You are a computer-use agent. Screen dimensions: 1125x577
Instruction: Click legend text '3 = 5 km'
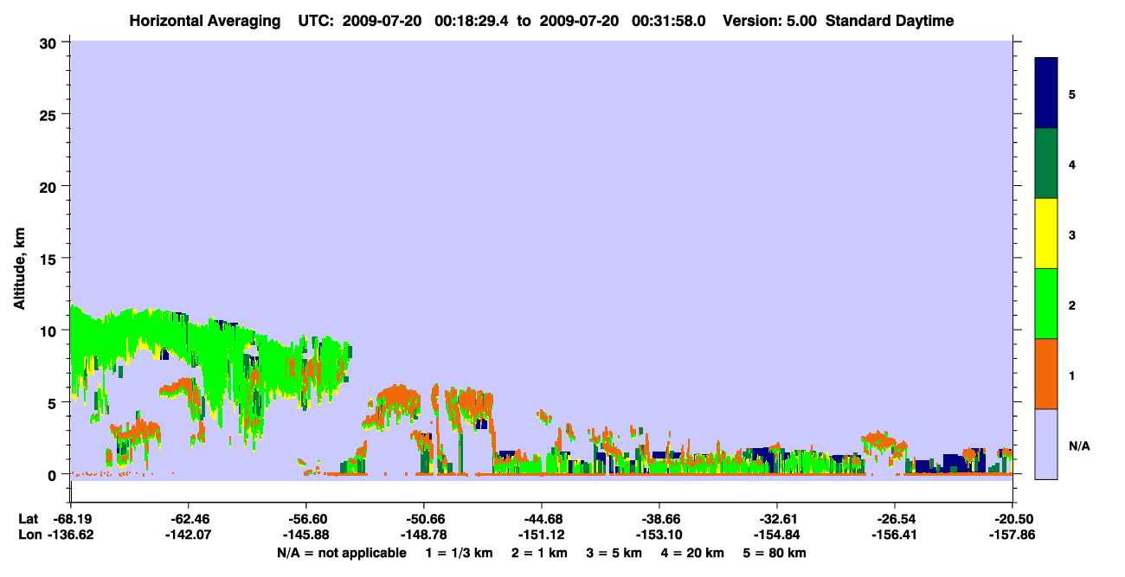pyautogui.click(x=614, y=553)
